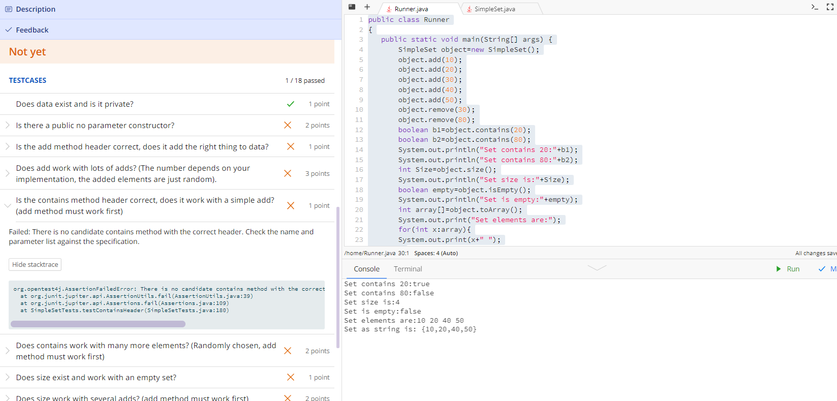Click the code line 'boolean empty=object.isEmpty();'
The height and width of the screenshot is (401, 837).
tap(464, 190)
